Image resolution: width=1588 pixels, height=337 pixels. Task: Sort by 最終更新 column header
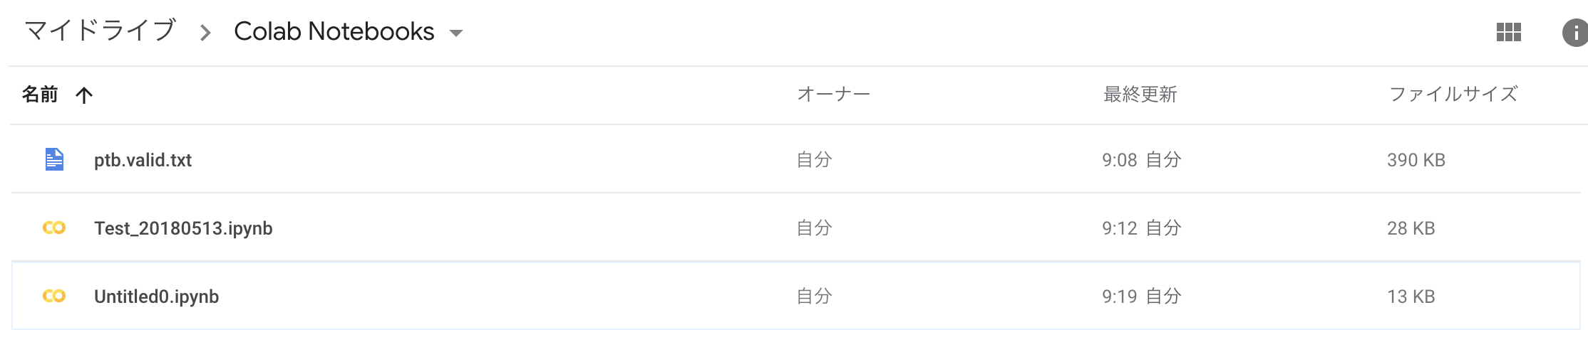[x=1140, y=95]
